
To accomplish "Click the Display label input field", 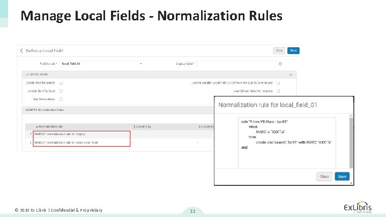I will [x=237, y=64].
